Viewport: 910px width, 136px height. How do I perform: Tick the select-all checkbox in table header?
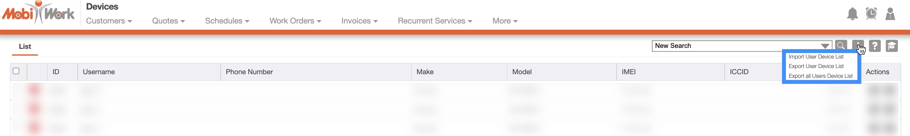16,71
